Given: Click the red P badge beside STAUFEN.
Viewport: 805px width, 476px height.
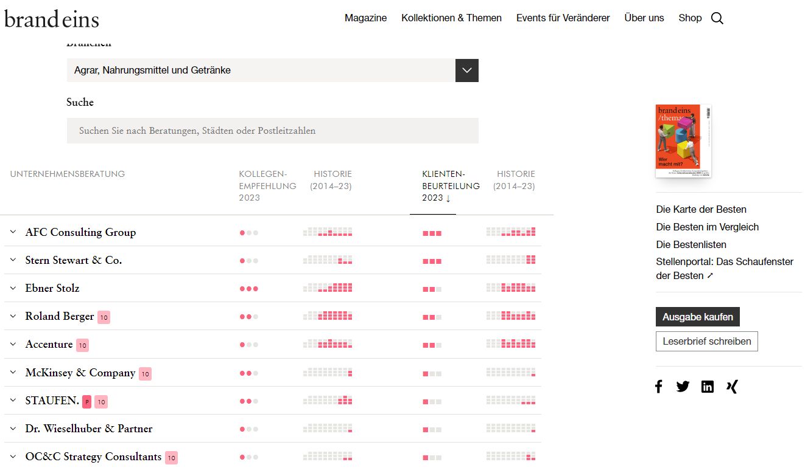Looking at the screenshot, I should [87, 402].
